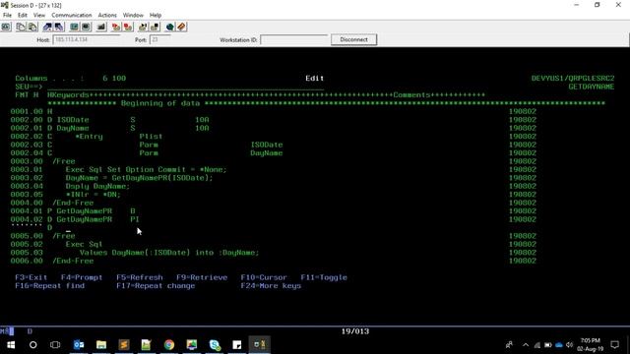This screenshot has width=630, height=354.
Task: Open the Actions menu
Action: pyautogui.click(x=107, y=15)
